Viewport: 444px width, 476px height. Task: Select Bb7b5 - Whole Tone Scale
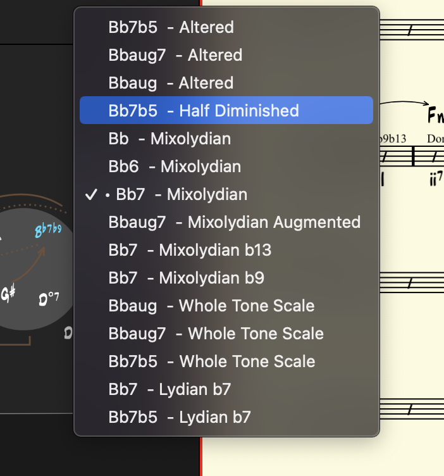pos(212,361)
